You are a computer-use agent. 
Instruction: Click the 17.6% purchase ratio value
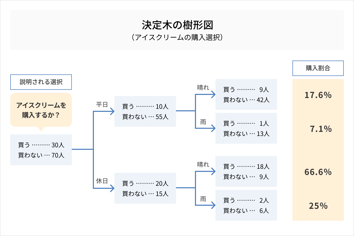(x=318, y=95)
